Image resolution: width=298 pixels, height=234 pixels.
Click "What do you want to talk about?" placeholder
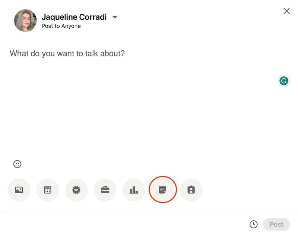(67, 53)
